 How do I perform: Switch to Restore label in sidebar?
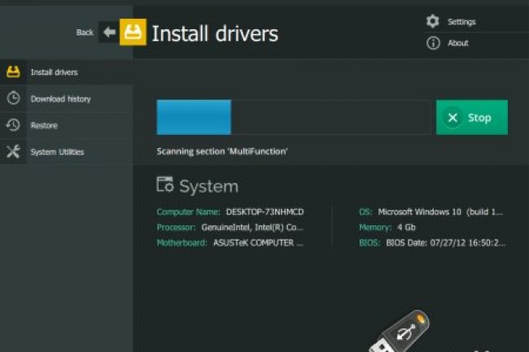(44, 126)
